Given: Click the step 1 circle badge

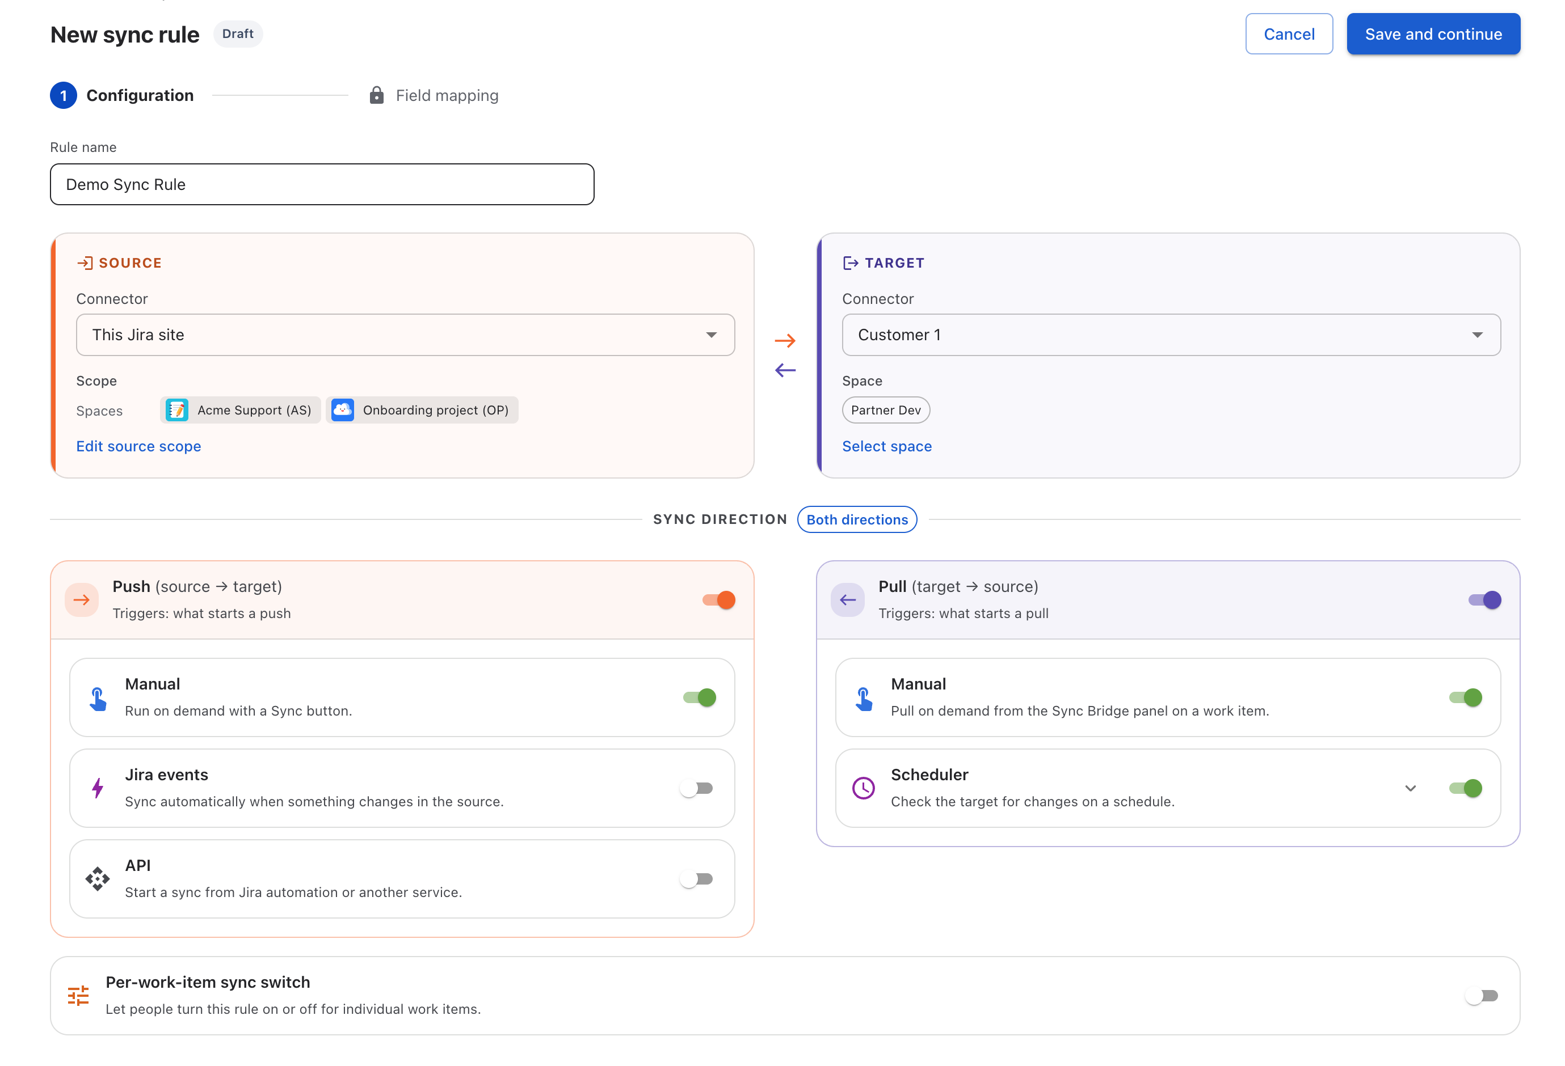Looking at the screenshot, I should point(64,95).
